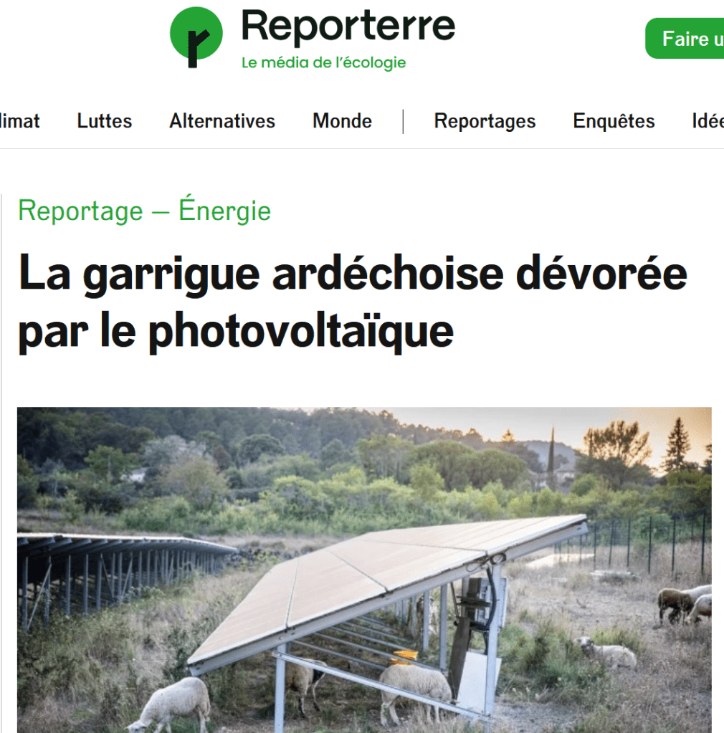This screenshot has width=724, height=733.
Task: Select Monde in the navigation bar
Action: (343, 121)
